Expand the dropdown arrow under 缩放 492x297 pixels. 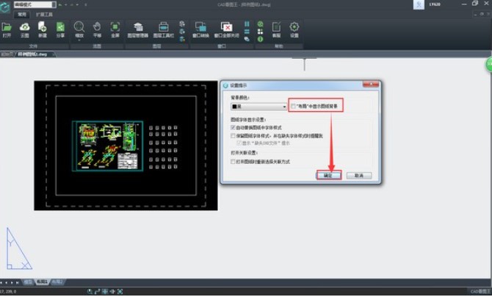click(x=79, y=40)
